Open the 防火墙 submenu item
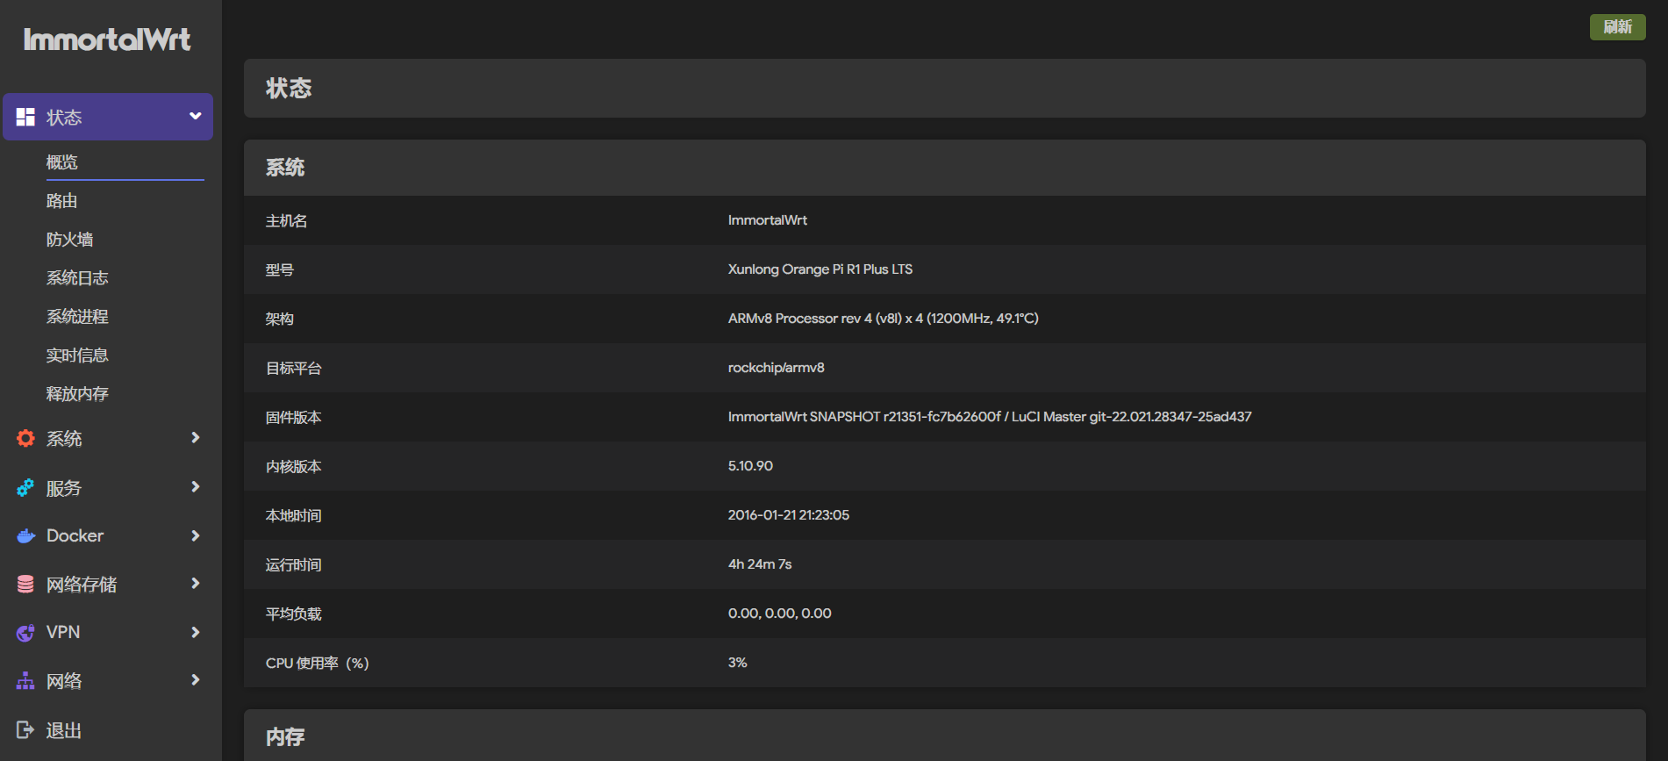The width and height of the screenshot is (1668, 761). [70, 240]
